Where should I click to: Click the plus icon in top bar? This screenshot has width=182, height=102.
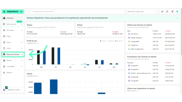click(162, 12)
